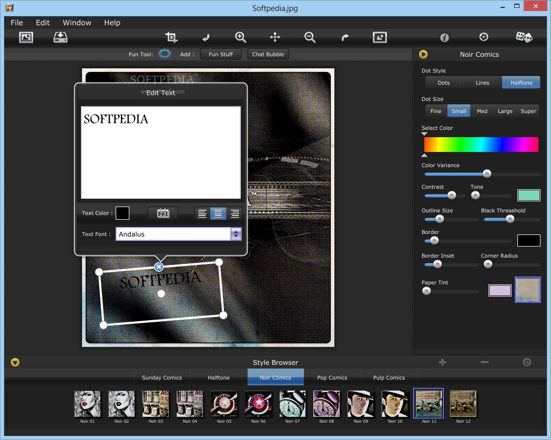Click the Color Variance slider handle
The width and height of the screenshot is (551, 440).
pos(487,173)
